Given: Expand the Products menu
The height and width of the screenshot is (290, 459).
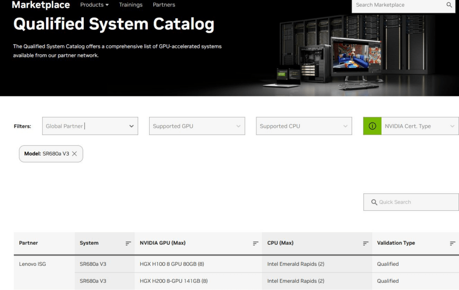Looking at the screenshot, I should [x=94, y=4].
